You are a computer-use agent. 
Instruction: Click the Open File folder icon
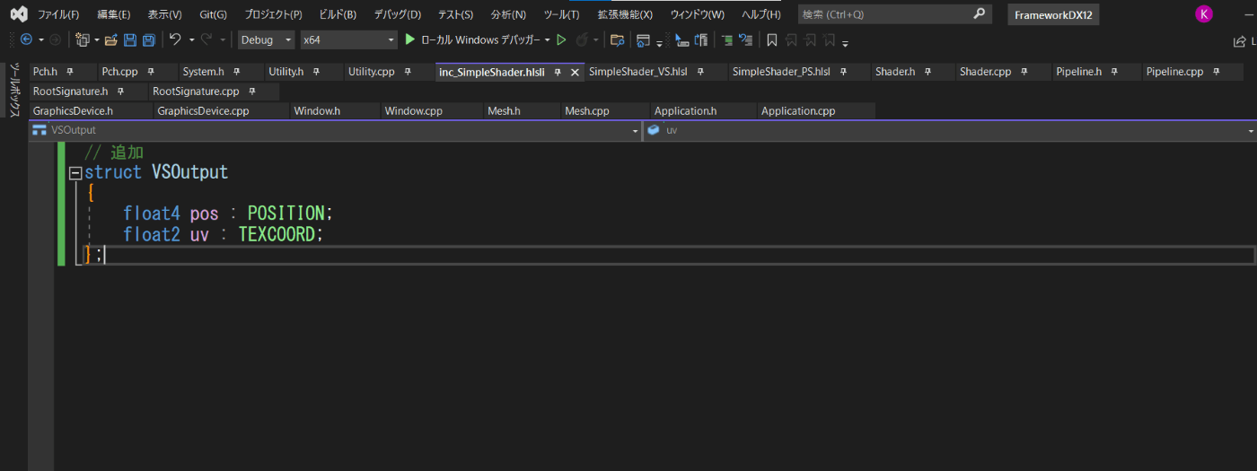(111, 39)
